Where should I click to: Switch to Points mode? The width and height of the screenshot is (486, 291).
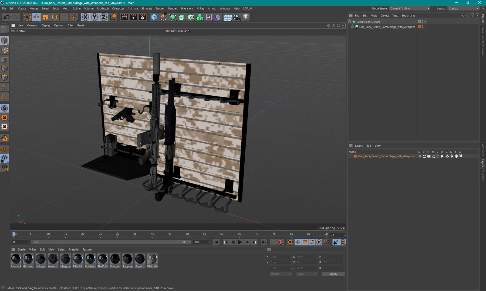click(x=5, y=59)
